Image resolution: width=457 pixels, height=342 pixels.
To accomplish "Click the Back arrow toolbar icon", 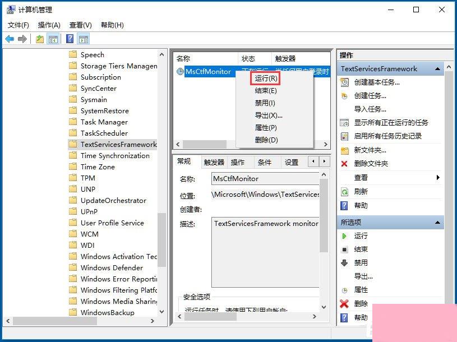I will [10, 39].
